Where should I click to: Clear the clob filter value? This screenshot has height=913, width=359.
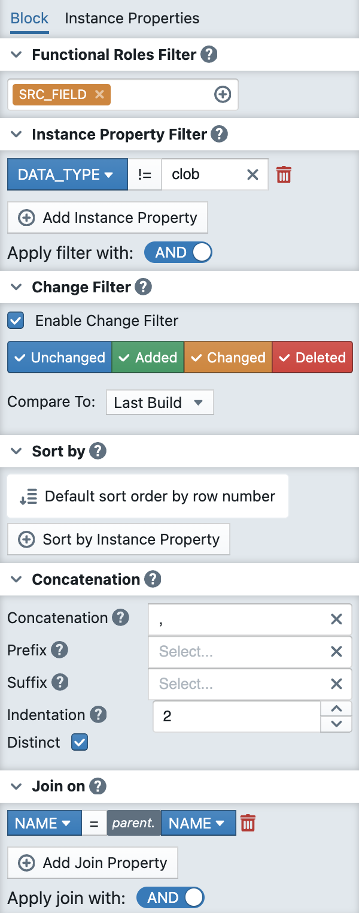252,174
